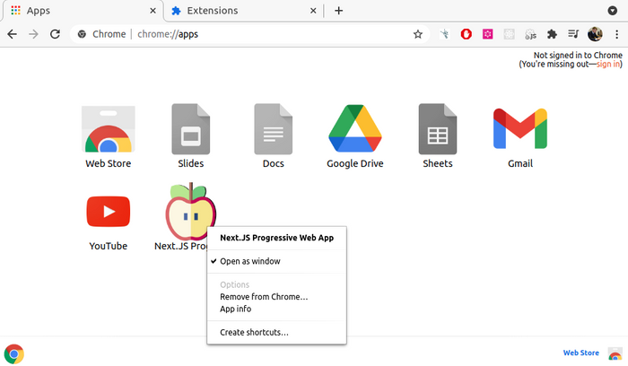
Task: Click the Web Store icon at bottom right
Action: tap(615, 354)
